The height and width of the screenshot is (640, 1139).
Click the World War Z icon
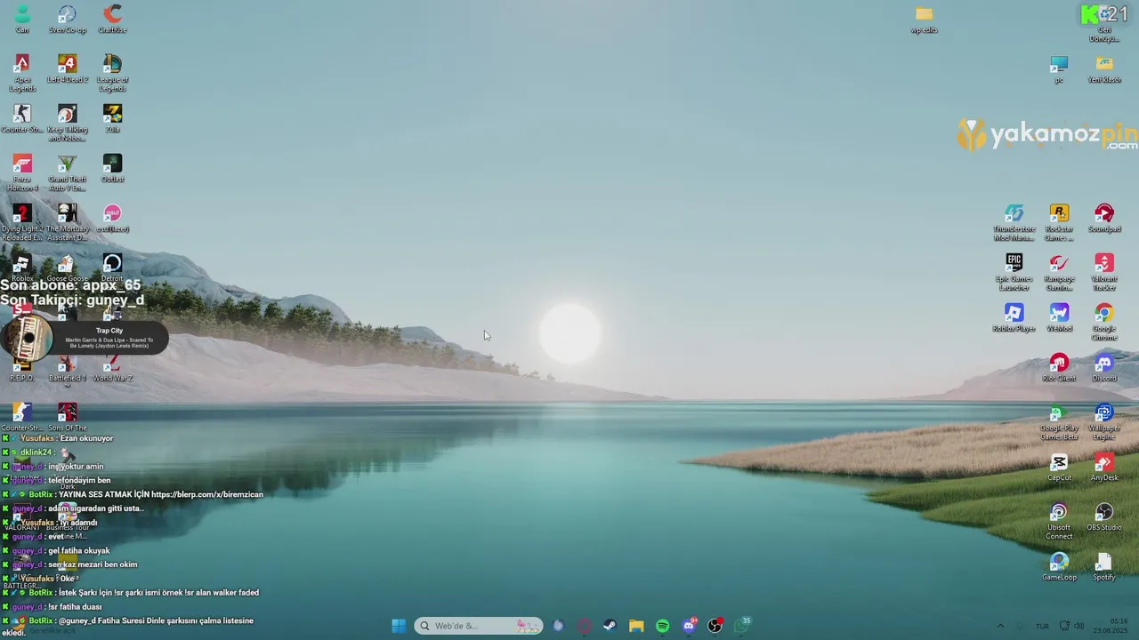tap(112, 367)
